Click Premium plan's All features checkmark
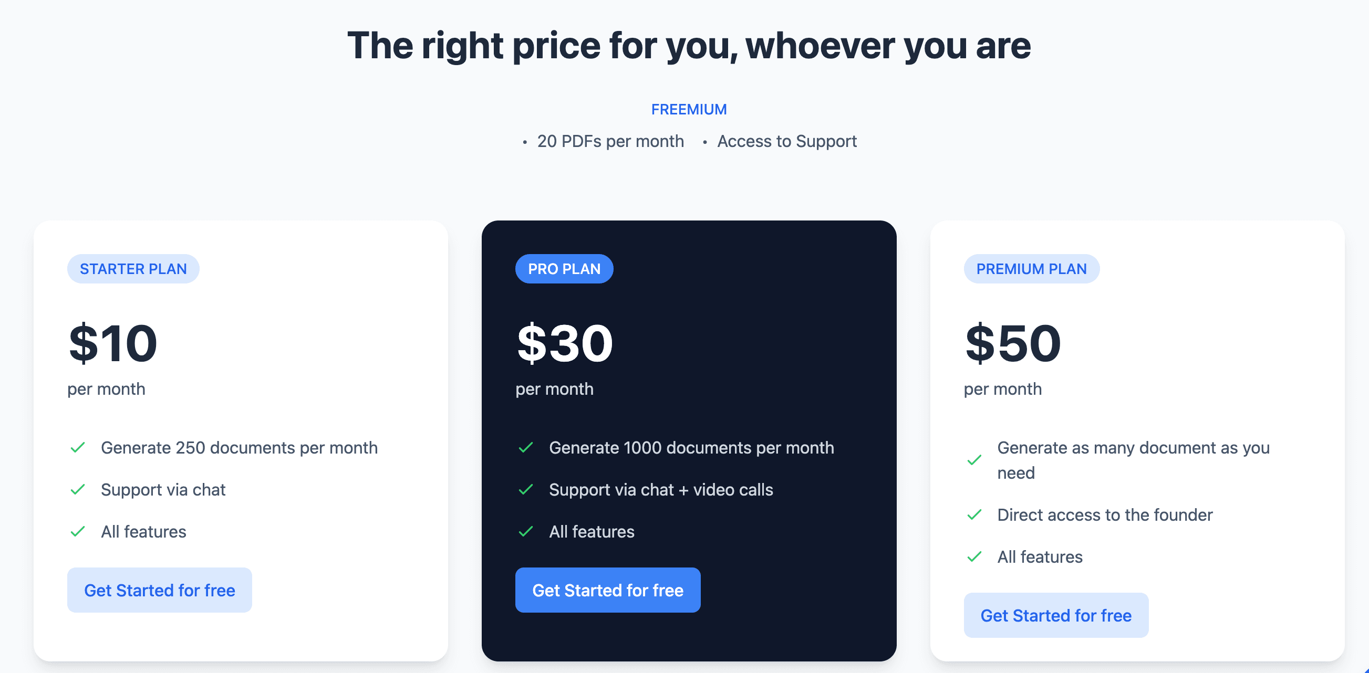The image size is (1369, 673). (974, 556)
